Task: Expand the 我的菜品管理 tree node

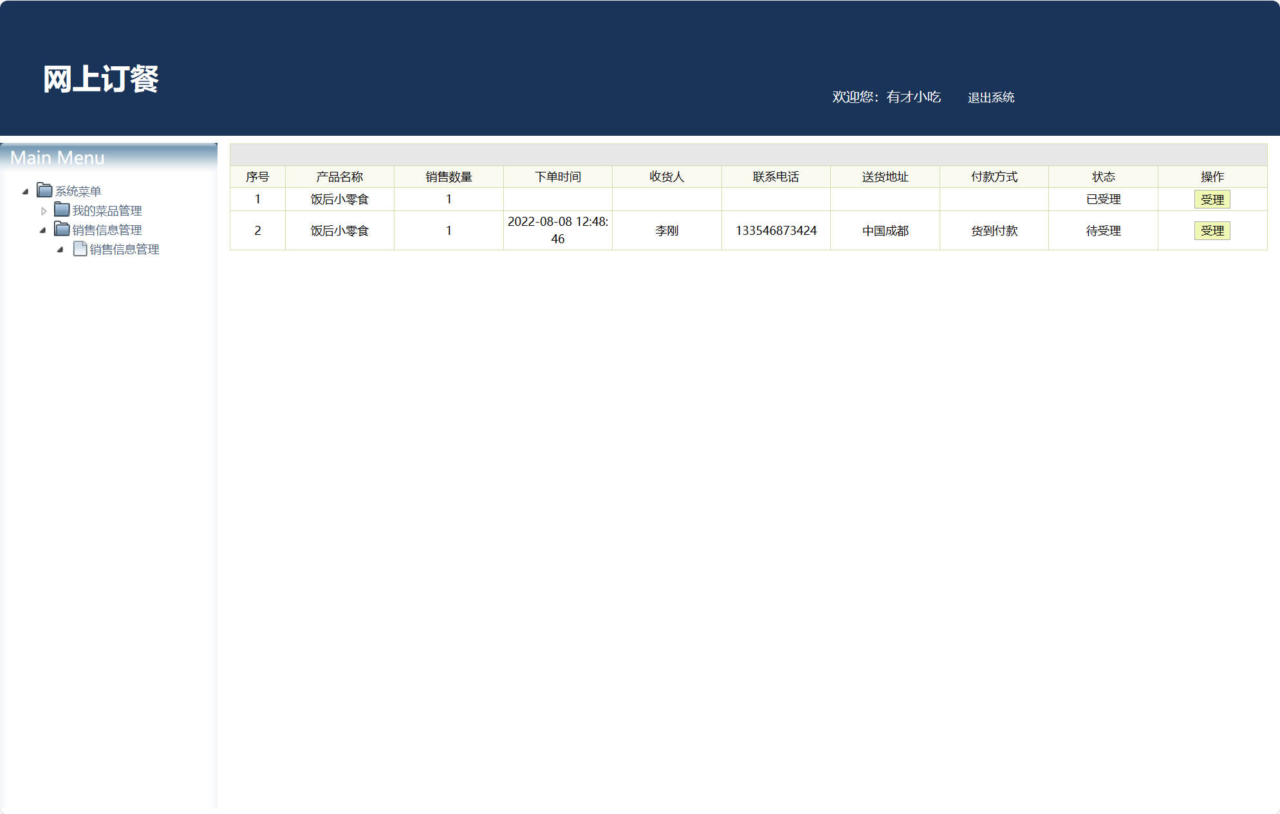Action: tap(42, 210)
